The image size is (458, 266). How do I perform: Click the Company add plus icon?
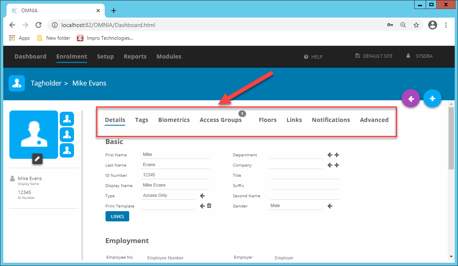pyautogui.click(x=337, y=165)
